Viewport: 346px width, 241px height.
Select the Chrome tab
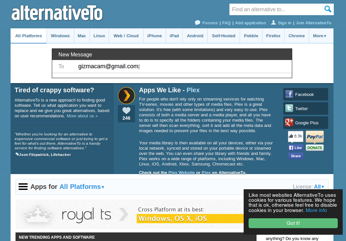click(296, 36)
